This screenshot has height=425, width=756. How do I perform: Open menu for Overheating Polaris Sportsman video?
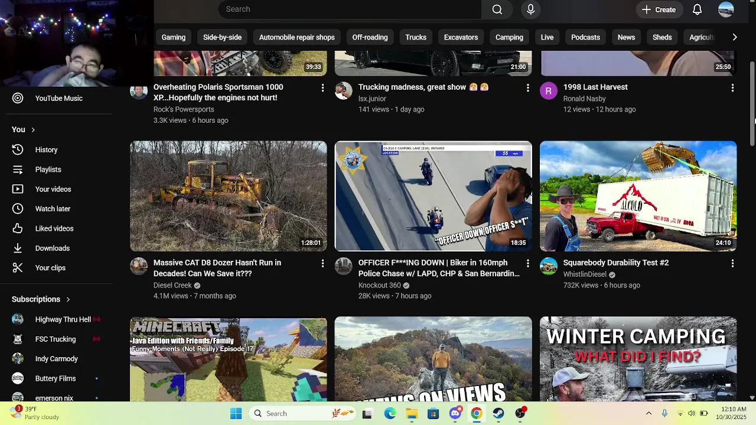(322, 88)
